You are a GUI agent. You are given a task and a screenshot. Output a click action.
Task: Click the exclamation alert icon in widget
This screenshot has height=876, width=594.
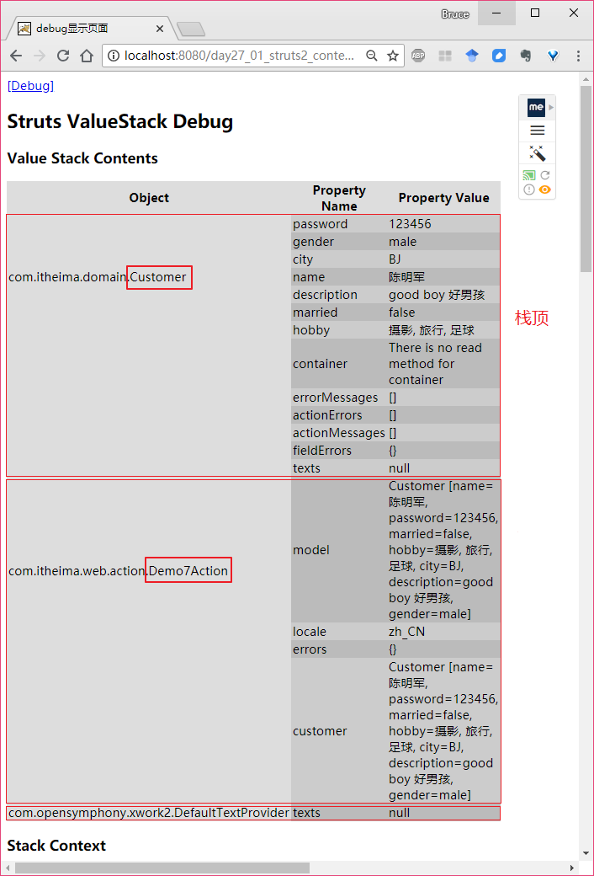click(529, 190)
